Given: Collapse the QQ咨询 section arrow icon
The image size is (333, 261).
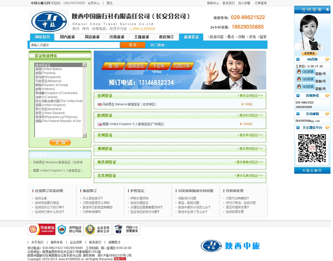Looking at the screenshot, I should (x=298, y=60).
